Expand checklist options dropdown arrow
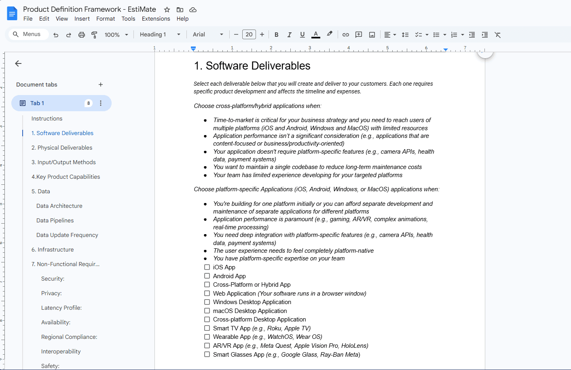Viewport: 571px width, 370px height. [x=427, y=35]
